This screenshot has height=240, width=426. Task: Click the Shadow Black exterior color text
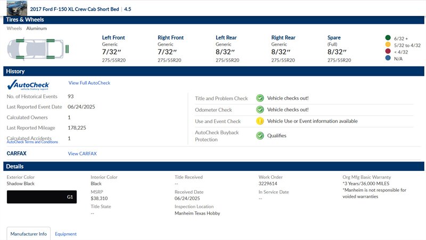(21, 184)
